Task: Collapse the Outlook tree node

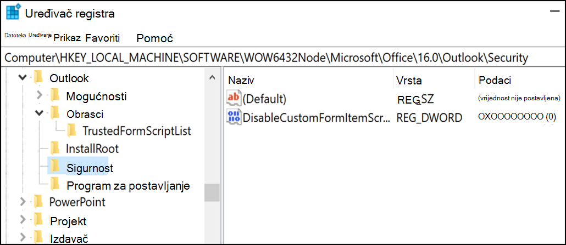Action: tap(23, 77)
